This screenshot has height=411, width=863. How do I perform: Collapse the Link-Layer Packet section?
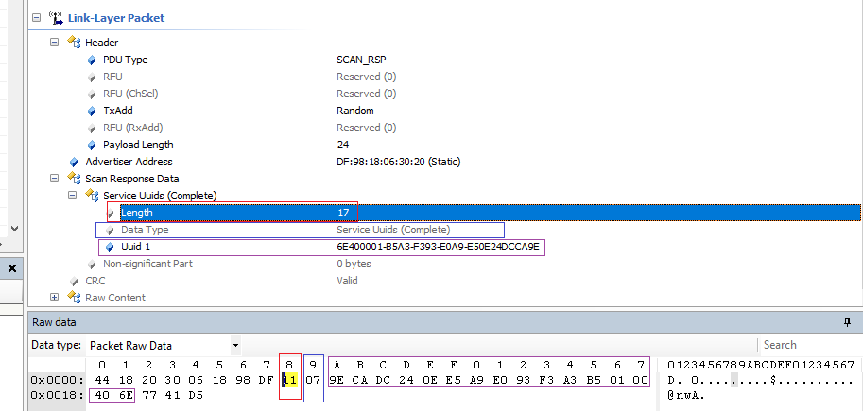tap(37, 18)
